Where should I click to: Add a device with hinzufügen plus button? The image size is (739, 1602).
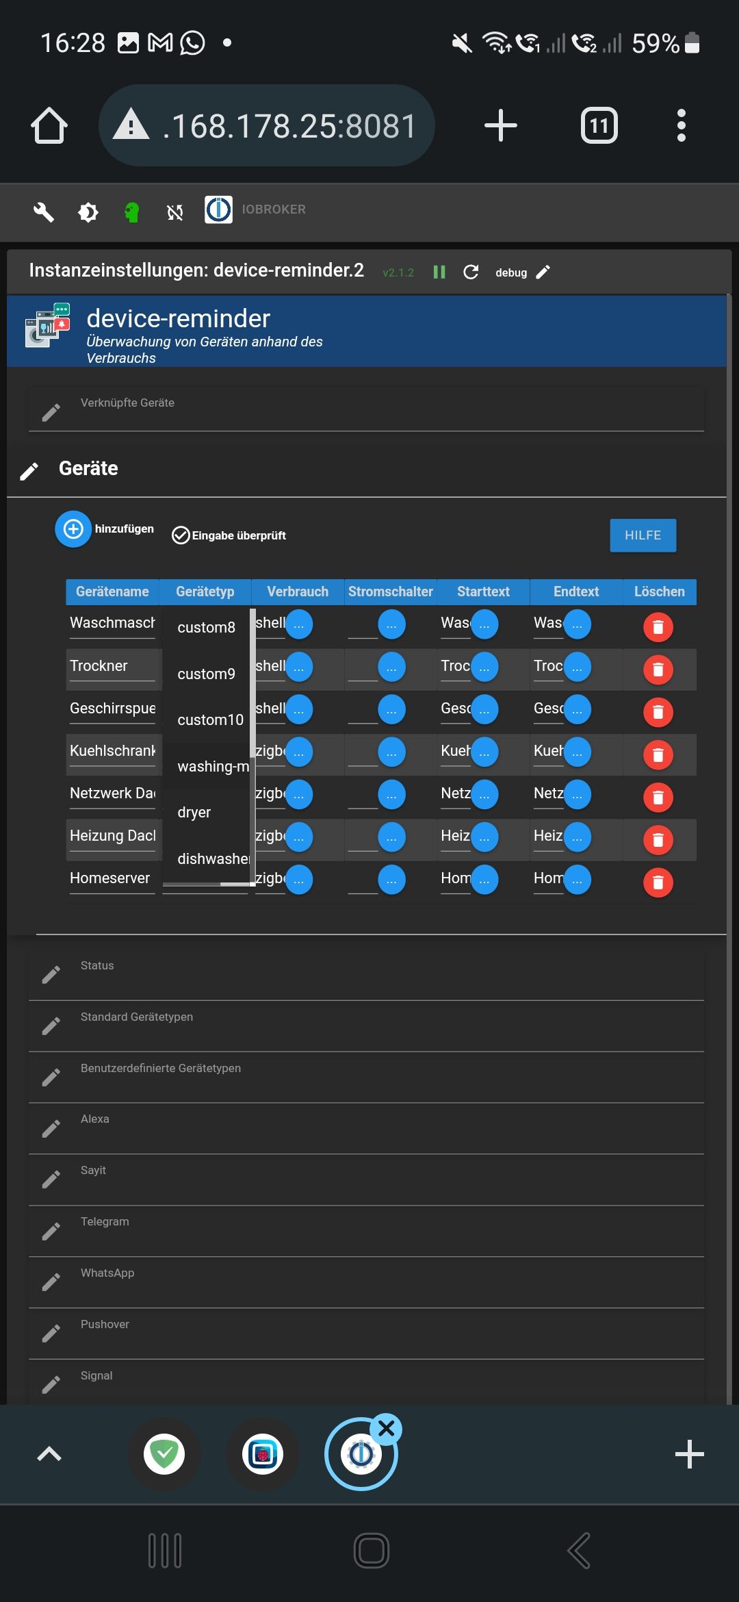point(73,529)
